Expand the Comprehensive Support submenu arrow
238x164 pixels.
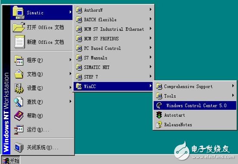[233, 86]
